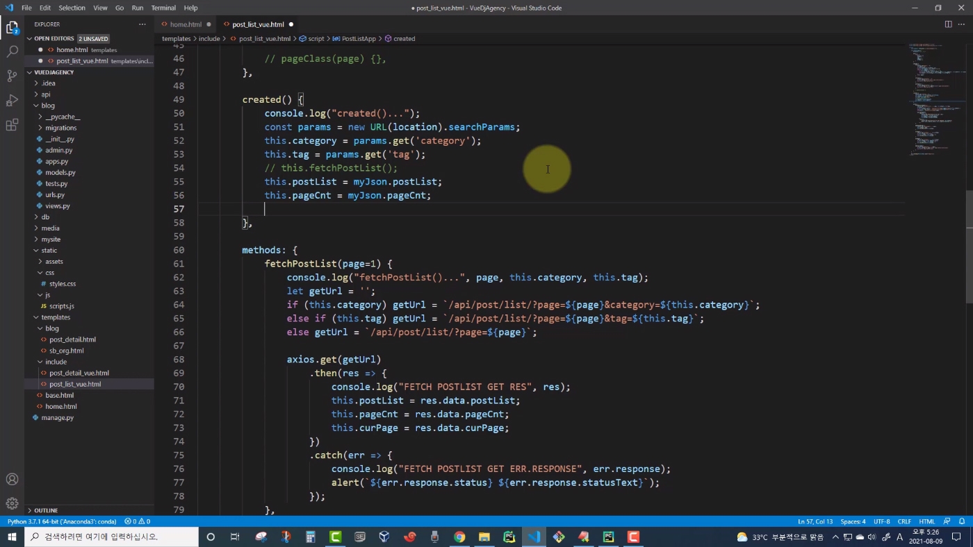The width and height of the screenshot is (973, 547).
Task: Open Task View on the taskbar
Action: [x=235, y=537]
